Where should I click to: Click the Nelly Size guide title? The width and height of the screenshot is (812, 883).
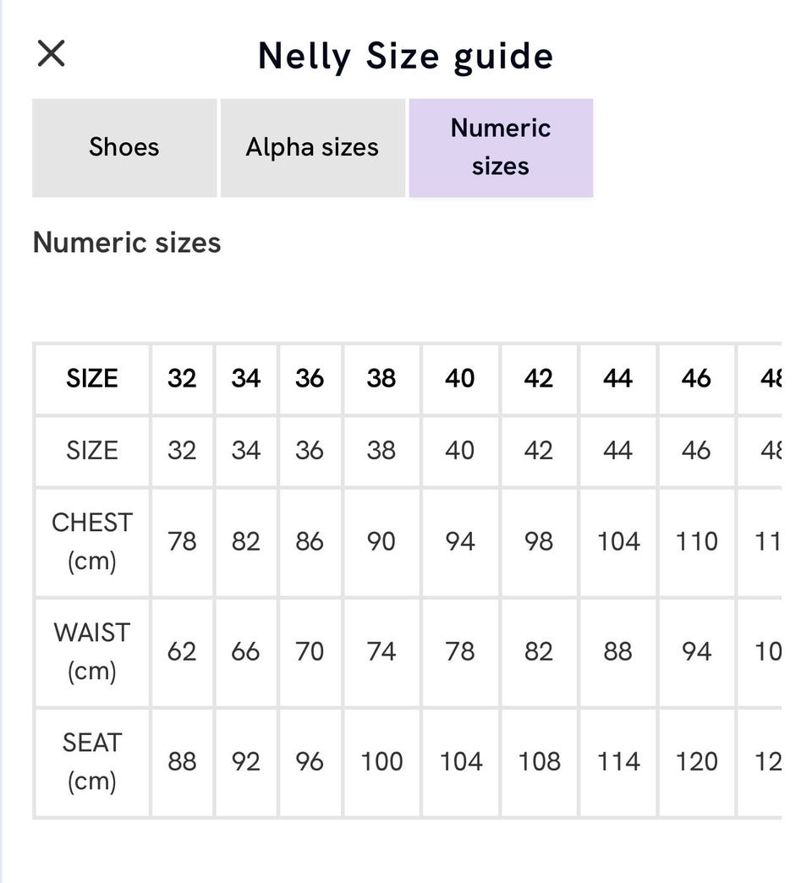point(405,56)
